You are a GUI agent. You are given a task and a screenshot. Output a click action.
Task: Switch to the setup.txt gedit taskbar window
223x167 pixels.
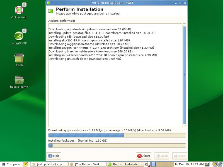[x=49, y=164]
